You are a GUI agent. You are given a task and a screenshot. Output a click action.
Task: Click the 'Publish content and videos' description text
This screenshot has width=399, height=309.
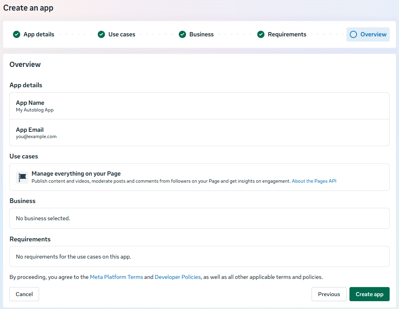[161, 181]
